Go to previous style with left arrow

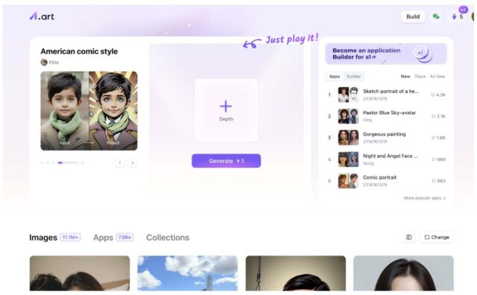click(x=120, y=162)
